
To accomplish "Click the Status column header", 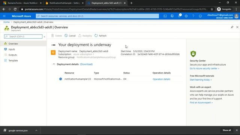I will (126, 73).
